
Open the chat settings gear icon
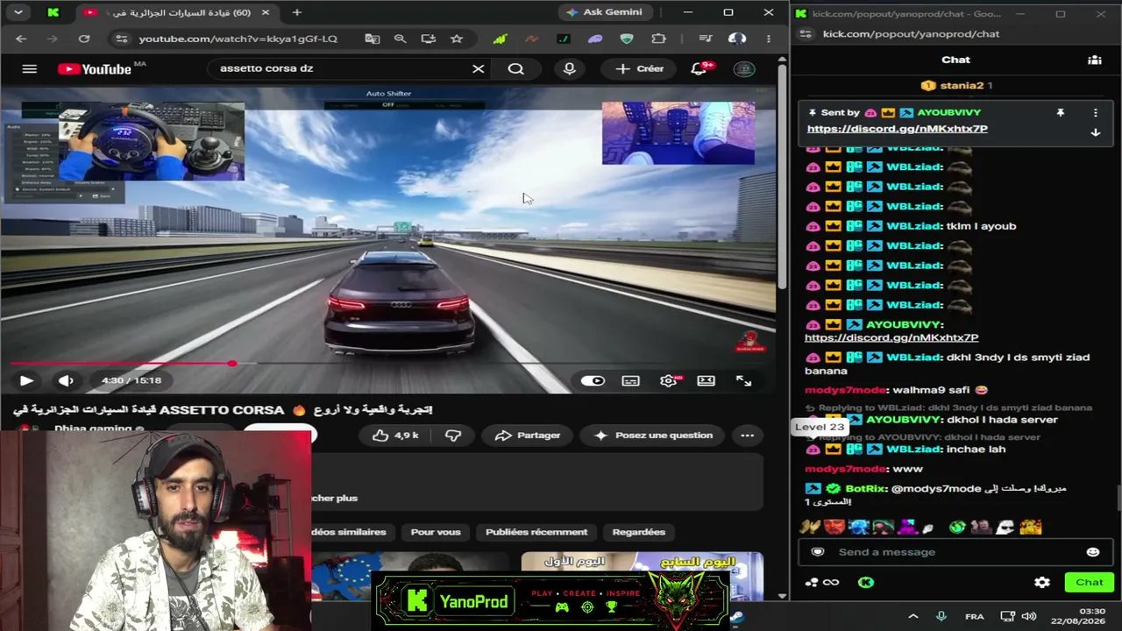pyautogui.click(x=1041, y=582)
